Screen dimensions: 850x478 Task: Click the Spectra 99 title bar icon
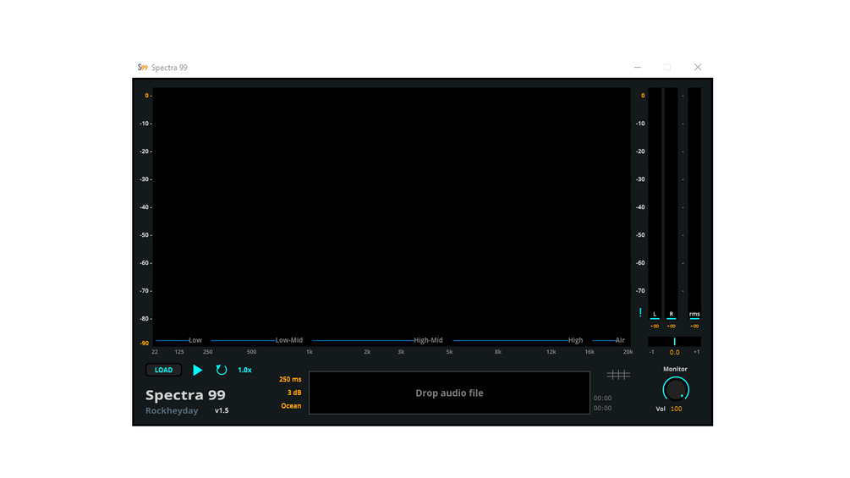[x=143, y=67]
